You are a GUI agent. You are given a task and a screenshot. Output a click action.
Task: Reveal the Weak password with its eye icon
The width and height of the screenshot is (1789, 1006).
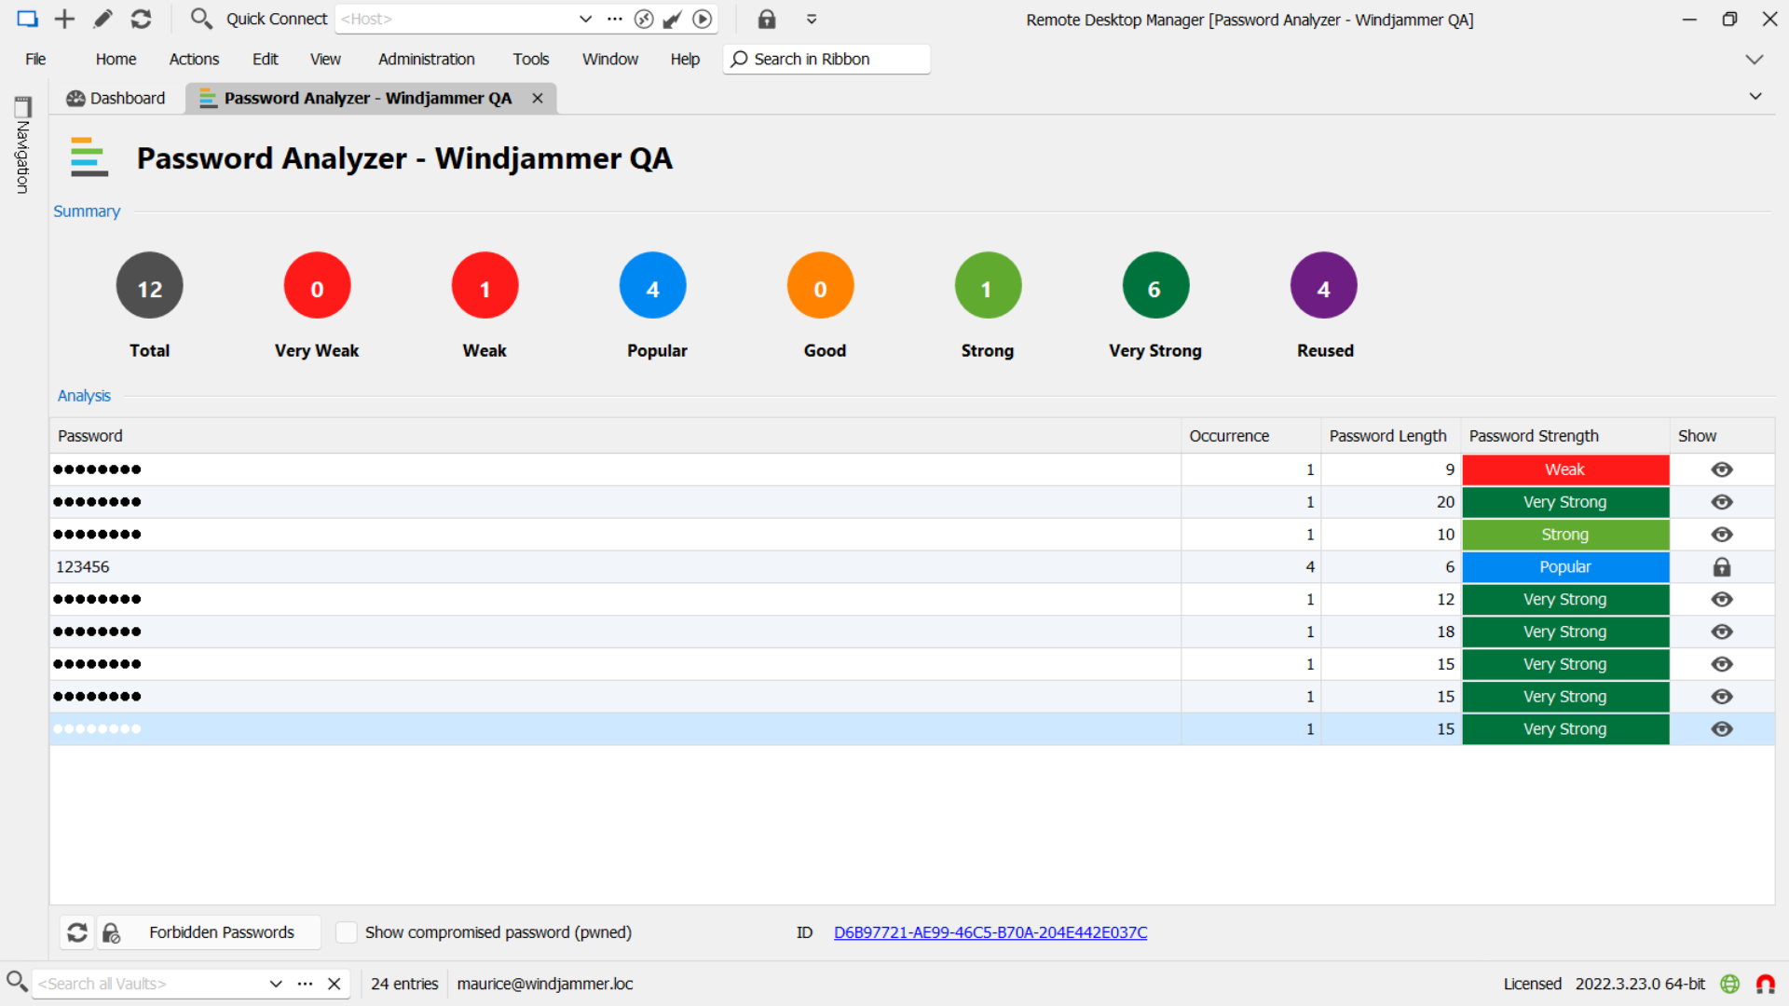1721,469
